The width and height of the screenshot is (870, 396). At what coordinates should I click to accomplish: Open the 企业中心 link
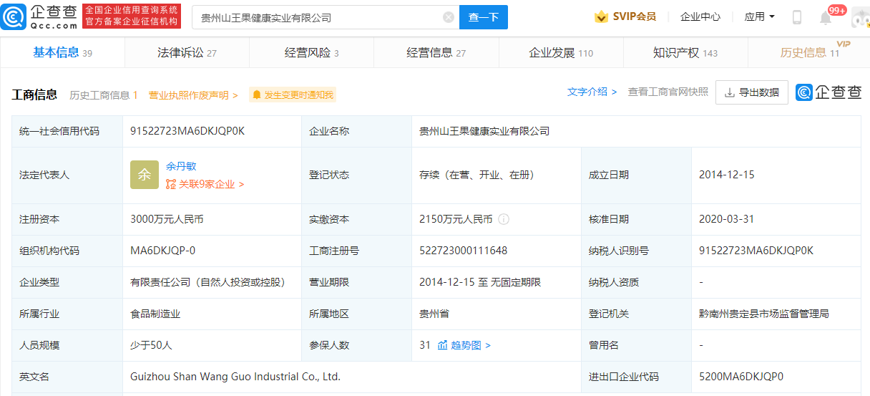(700, 16)
